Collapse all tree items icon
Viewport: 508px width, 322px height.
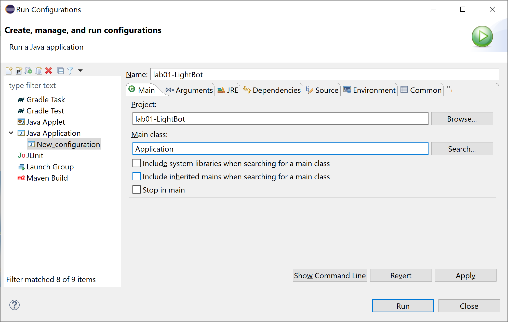click(x=60, y=70)
